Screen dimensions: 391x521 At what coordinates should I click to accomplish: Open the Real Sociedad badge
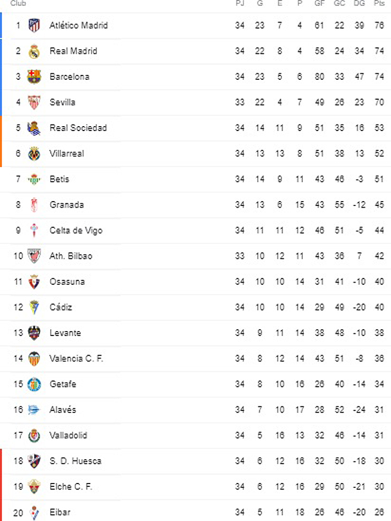pyautogui.click(x=34, y=128)
